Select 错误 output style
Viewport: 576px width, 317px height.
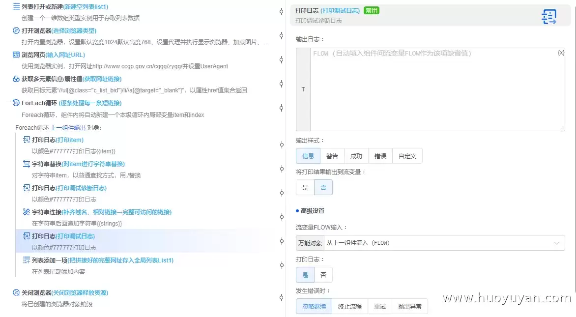click(x=380, y=156)
